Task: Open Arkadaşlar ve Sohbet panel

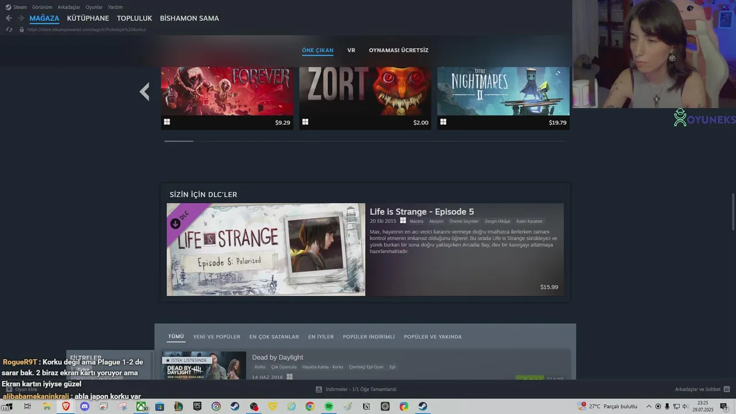Action: pyautogui.click(x=697, y=389)
